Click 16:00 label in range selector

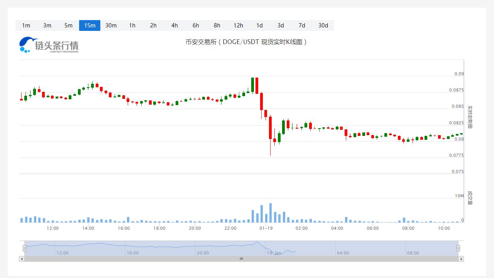pyautogui.click(x=132, y=253)
